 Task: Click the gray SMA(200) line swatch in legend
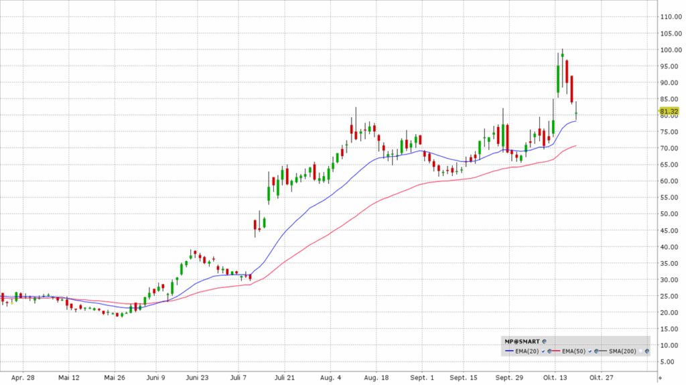pyautogui.click(x=602, y=351)
